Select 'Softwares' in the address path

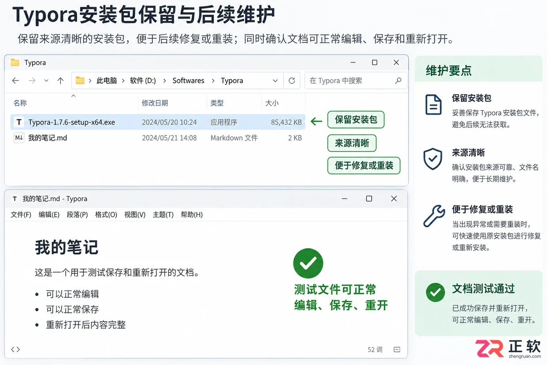click(x=188, y=81)
